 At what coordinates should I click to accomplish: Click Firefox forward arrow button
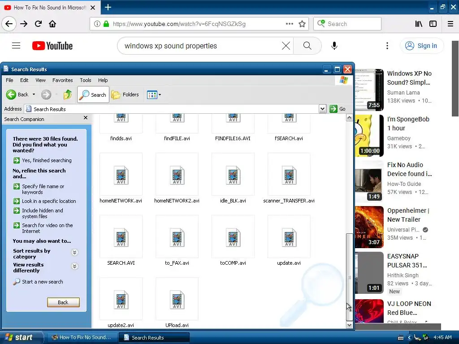click(24, 24)
